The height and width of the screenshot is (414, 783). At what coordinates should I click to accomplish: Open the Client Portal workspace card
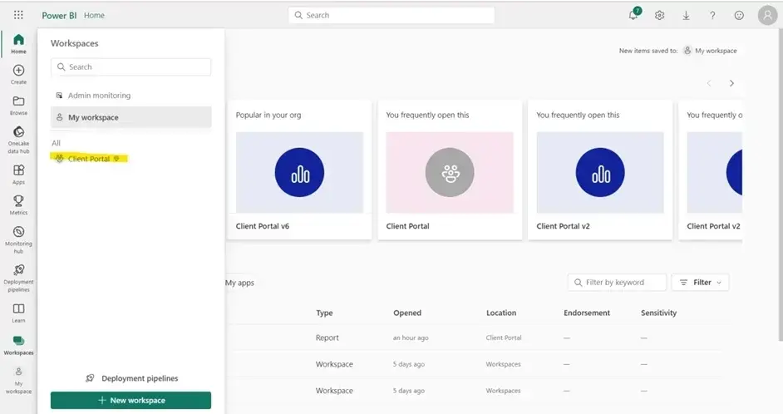[x=450, y=170]
